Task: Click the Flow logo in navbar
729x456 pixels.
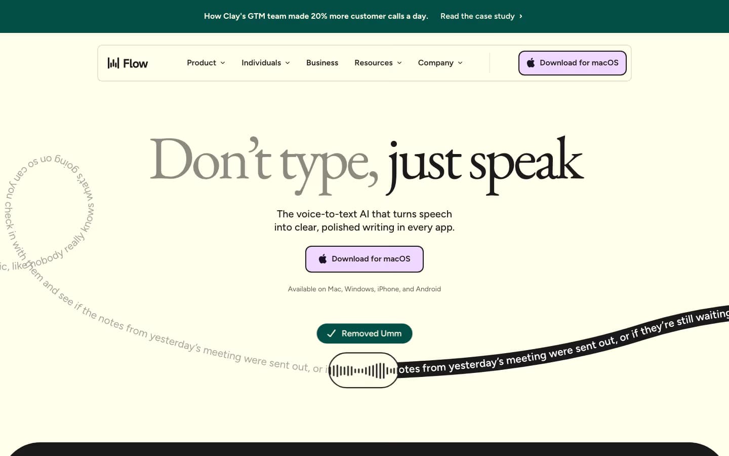Action: pyautogui.click(x=128, y=63)
